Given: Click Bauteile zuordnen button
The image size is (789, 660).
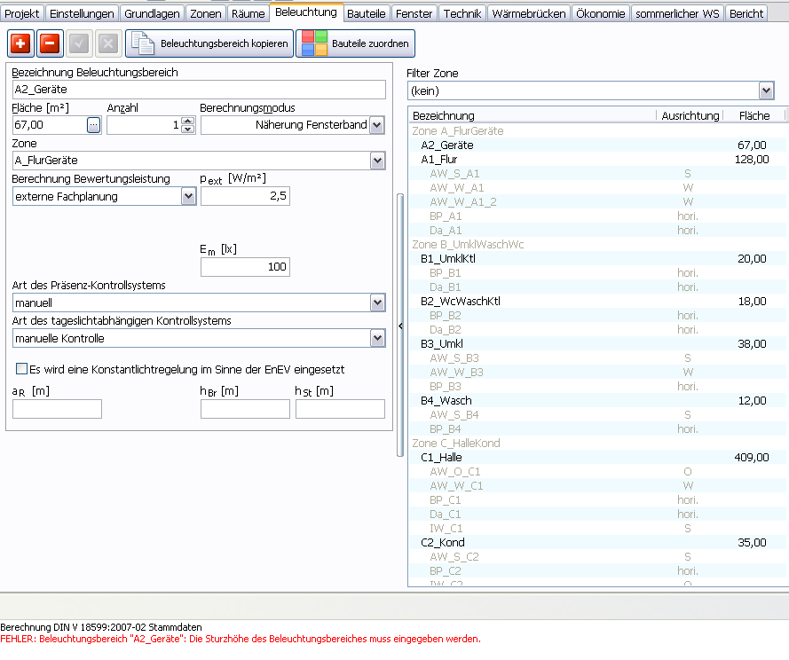Looking at the screenshot, I should (355, 43).
